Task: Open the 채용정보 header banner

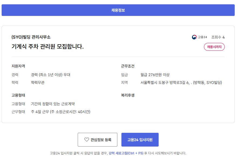Action: pyautogui.click(x=118, y=10)
